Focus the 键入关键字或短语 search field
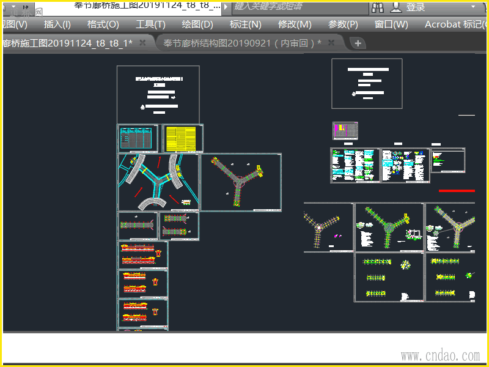 [x=300, y=8]
